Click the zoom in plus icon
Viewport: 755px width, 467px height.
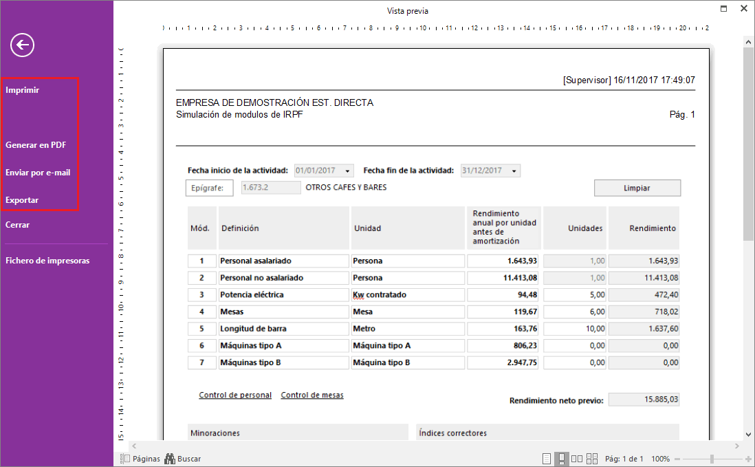coord(747,459)
